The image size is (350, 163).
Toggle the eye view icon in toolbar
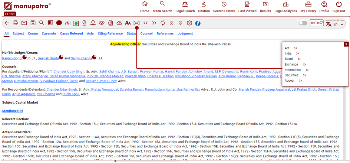(x=102, y=23)
